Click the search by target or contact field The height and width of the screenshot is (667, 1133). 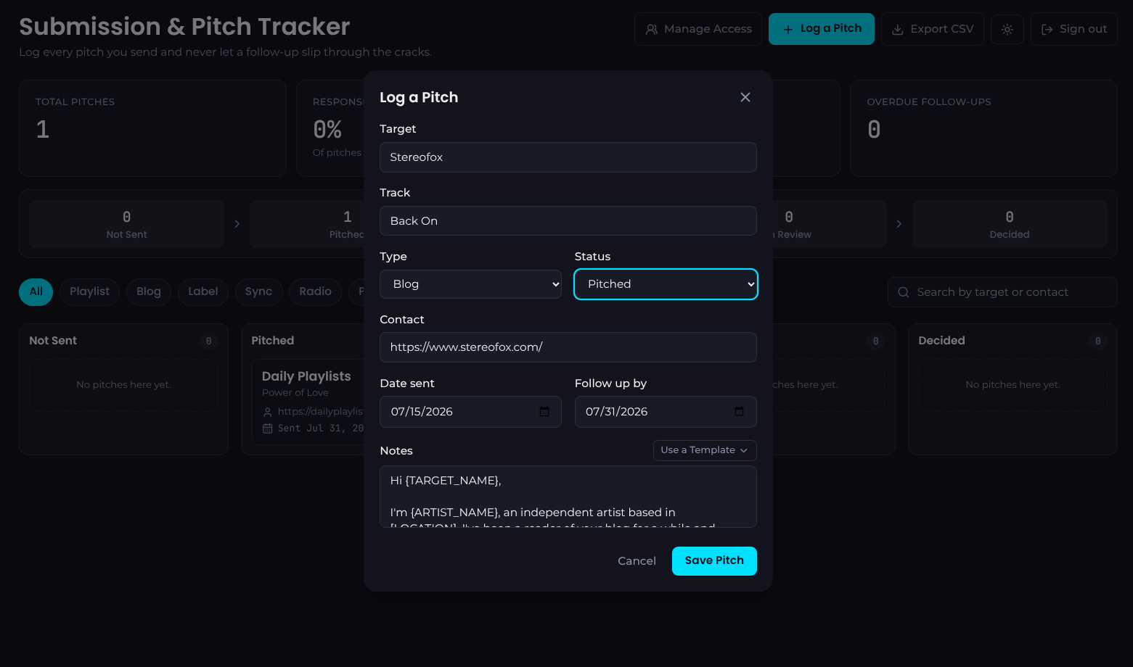click(1002, 292)
